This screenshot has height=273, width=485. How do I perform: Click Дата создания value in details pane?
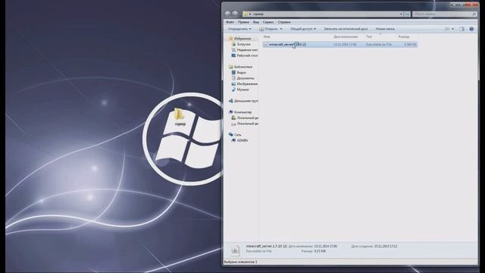pyautogui.click(x=386, y=246)
